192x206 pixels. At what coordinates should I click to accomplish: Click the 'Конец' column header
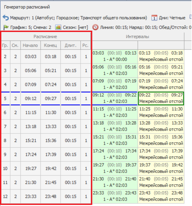tap(50, 45)
